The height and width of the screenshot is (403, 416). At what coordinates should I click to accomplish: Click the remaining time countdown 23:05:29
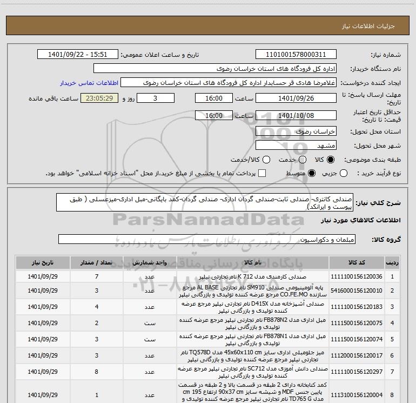(99, 98)
